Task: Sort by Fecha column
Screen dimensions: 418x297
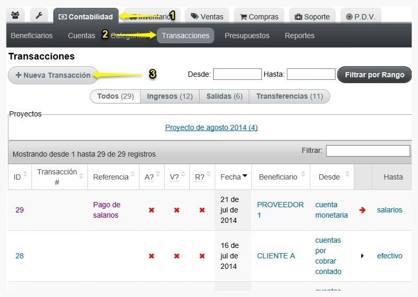Action: click(233, 177)
